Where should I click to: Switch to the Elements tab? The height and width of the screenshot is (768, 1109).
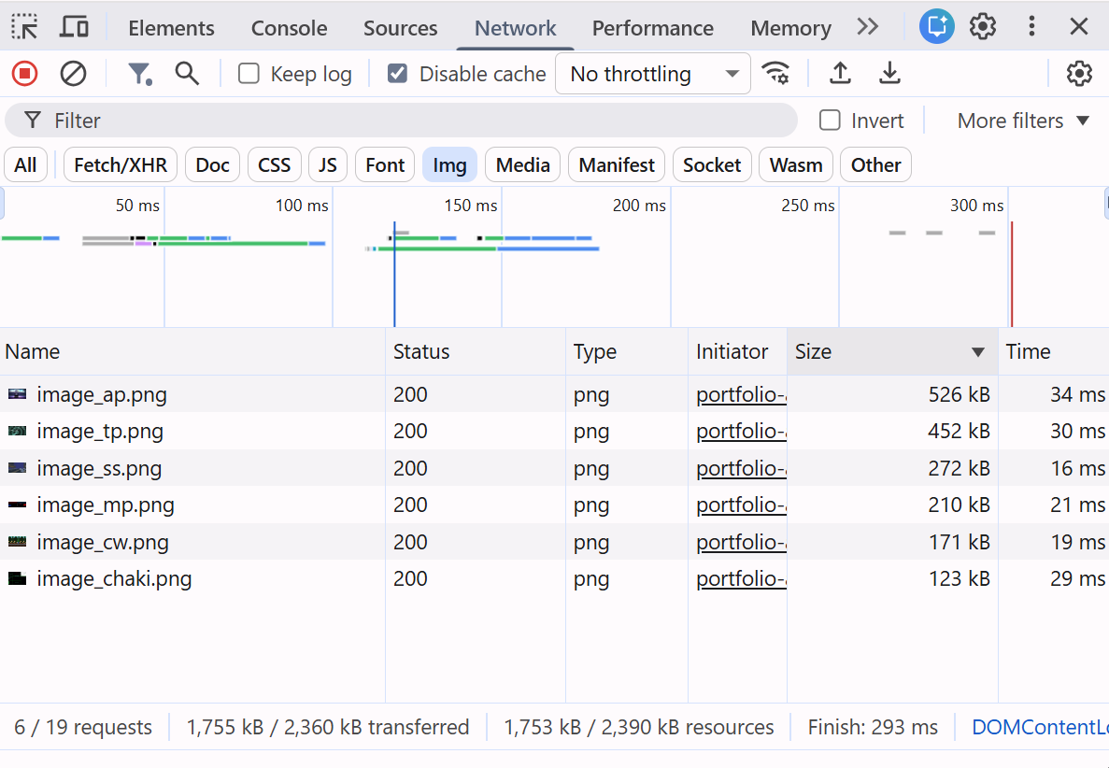[x=171, y=28]
